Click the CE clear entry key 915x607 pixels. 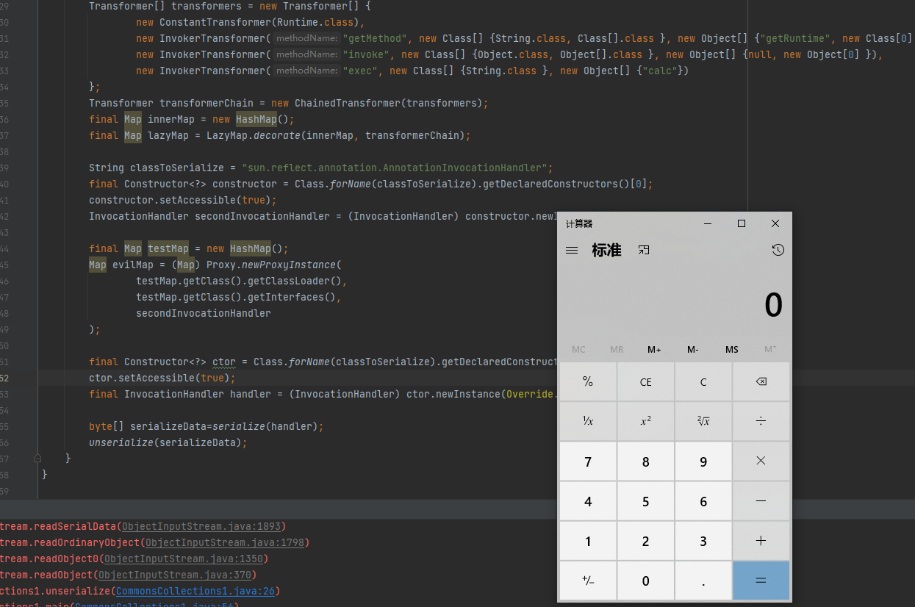coord(645,381)
